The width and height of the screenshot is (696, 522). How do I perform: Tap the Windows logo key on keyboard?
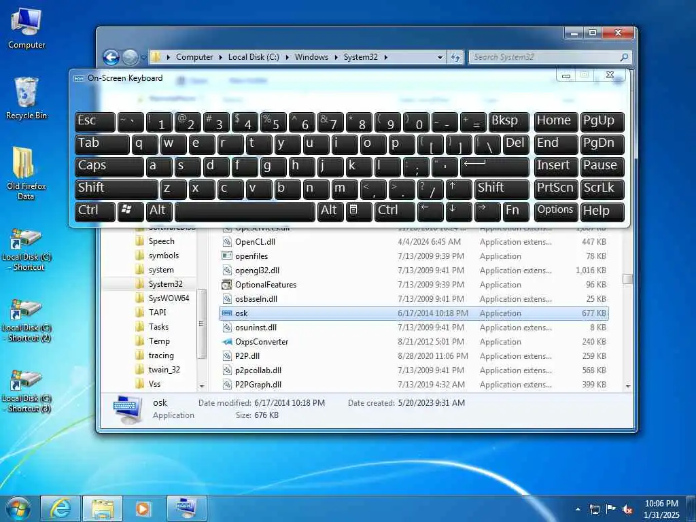coord(130,211)
